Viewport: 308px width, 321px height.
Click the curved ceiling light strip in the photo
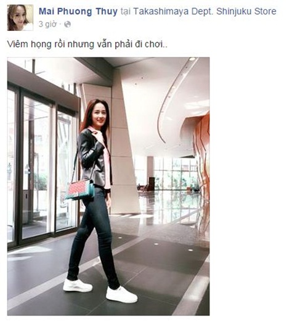(x=174, y=99)
